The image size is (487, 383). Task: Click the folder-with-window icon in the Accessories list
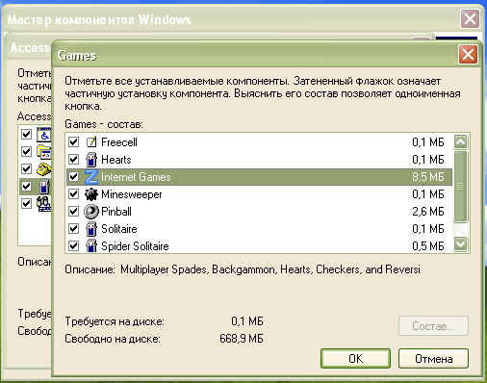[x=44, y=152]
